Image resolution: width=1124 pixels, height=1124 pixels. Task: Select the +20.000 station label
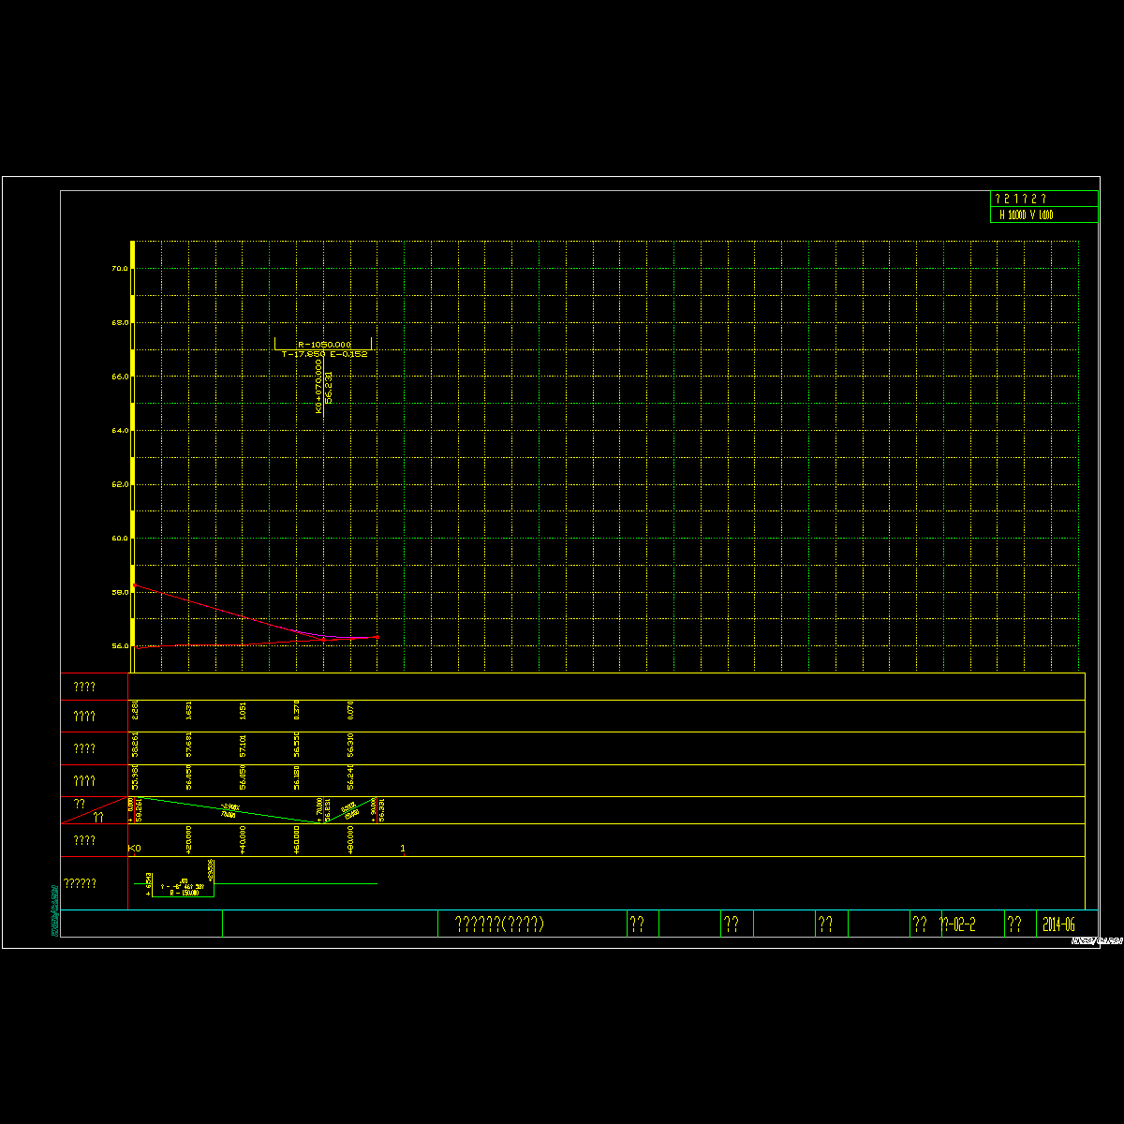(x=190, y=839)
